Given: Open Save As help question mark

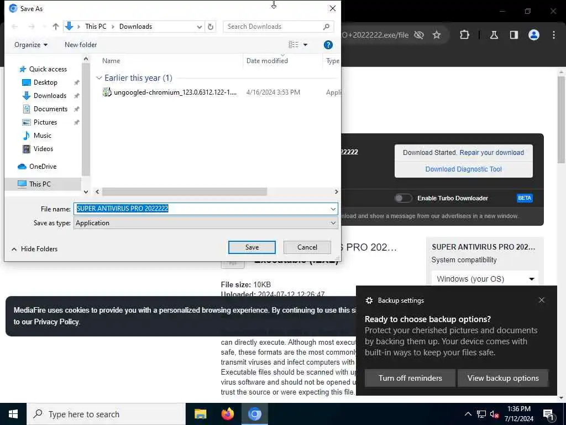Looking at the screenshot, I should click(x=328, y=45).
